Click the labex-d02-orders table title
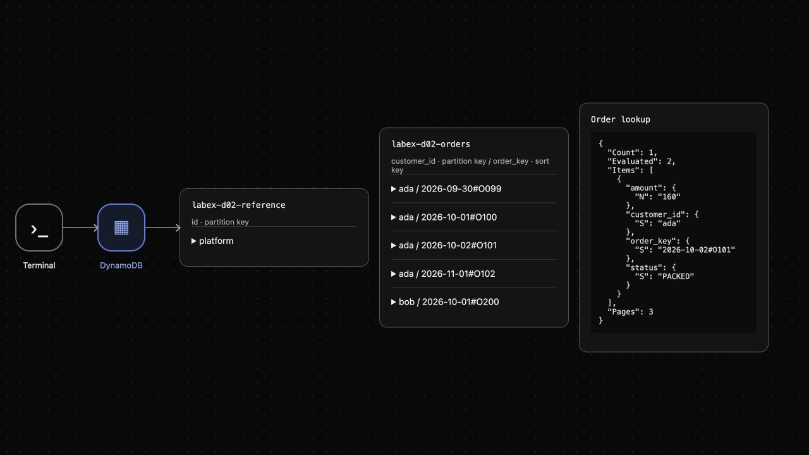The width and height of the screenshot is (809, 455). point(431,144)
